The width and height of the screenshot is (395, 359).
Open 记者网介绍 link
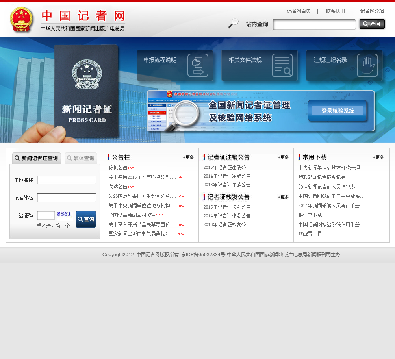click(372, 11)
